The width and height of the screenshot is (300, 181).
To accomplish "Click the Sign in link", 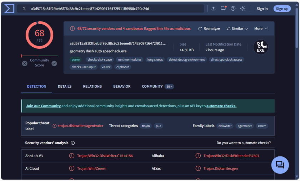I will (262, 9).
